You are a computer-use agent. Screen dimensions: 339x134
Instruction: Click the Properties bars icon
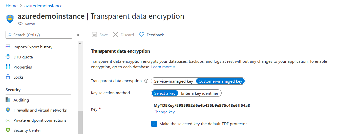click(8, 67)
